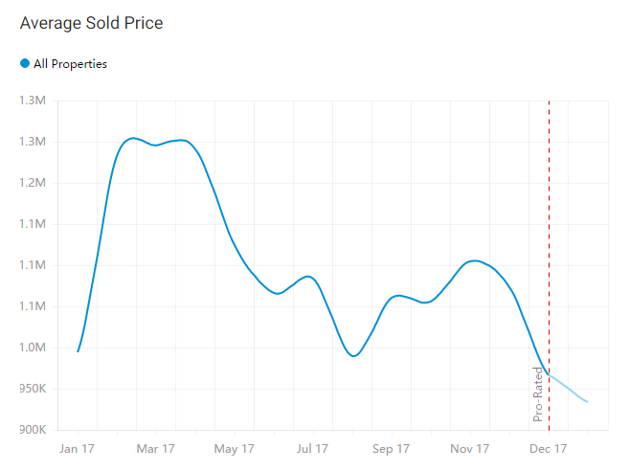Select the Mar 17 x-axis label
The width and height of the screenshot is (630, 471).
click(x=155, y=448)
